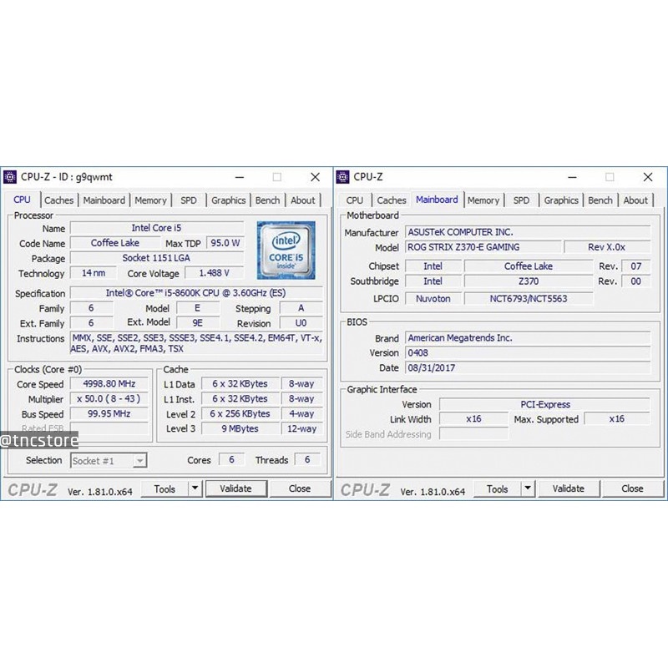Image resolution: width=668 pixels, height=668 pixels.
Task: Click the Level 3 cache value '9 MBytes'
Action: tap(240, 428)
